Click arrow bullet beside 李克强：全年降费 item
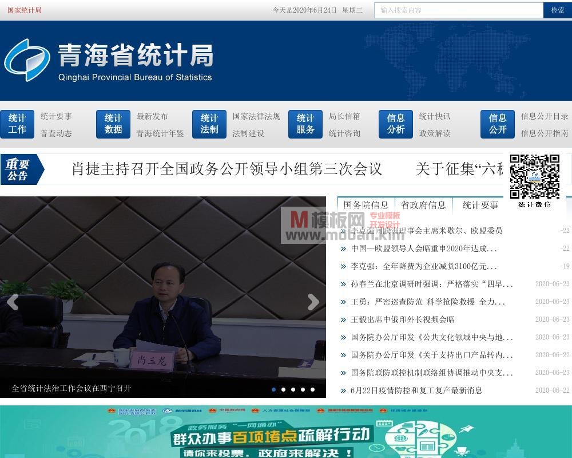 [343, 267]
